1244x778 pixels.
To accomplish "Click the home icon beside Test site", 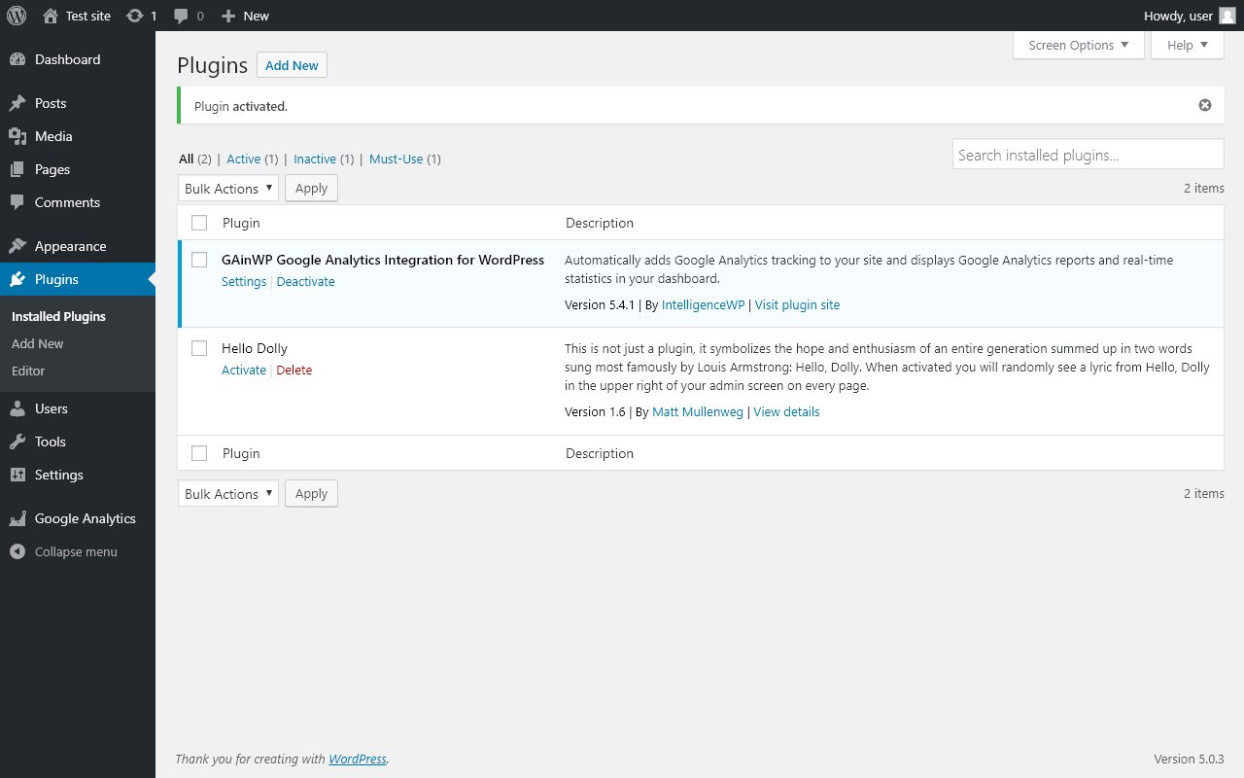I will [x=51, y=16].
